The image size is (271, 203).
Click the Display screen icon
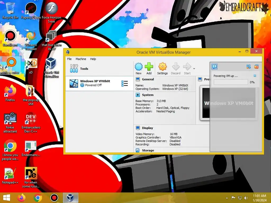point(138,128)
